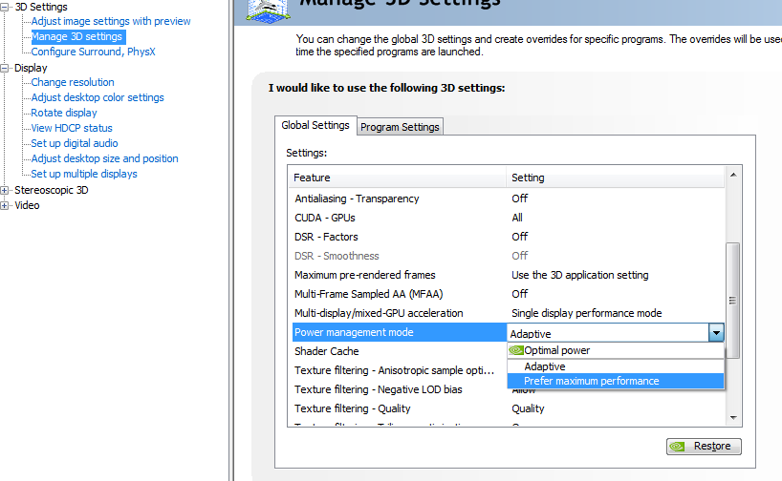Viewport: 782px width, 481px height.
Task: Select Antialiasing - Transparency row
Action: [x=509, y=199]
